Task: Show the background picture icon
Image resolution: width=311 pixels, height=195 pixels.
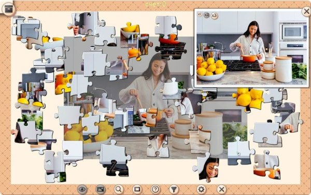Action: click(x=101, y=189)
